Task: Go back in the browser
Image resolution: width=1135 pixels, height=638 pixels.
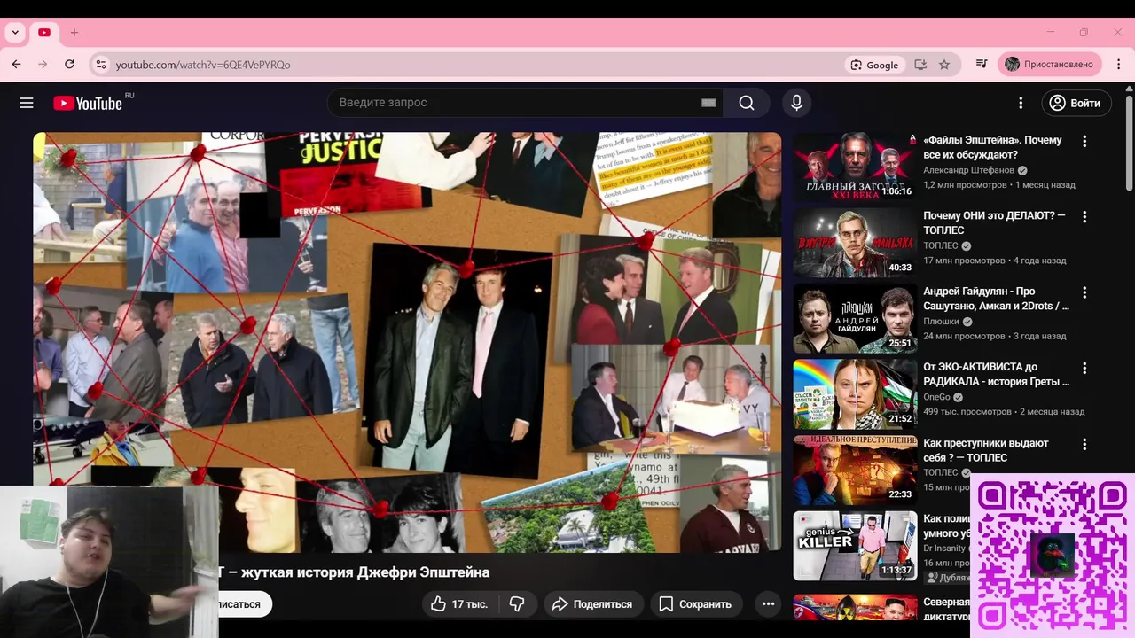Action: (16, 64)
